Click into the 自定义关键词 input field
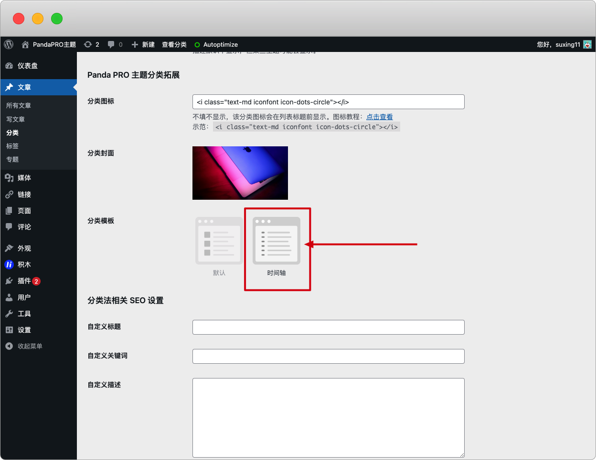596x460 pixels. coord(329,357)
